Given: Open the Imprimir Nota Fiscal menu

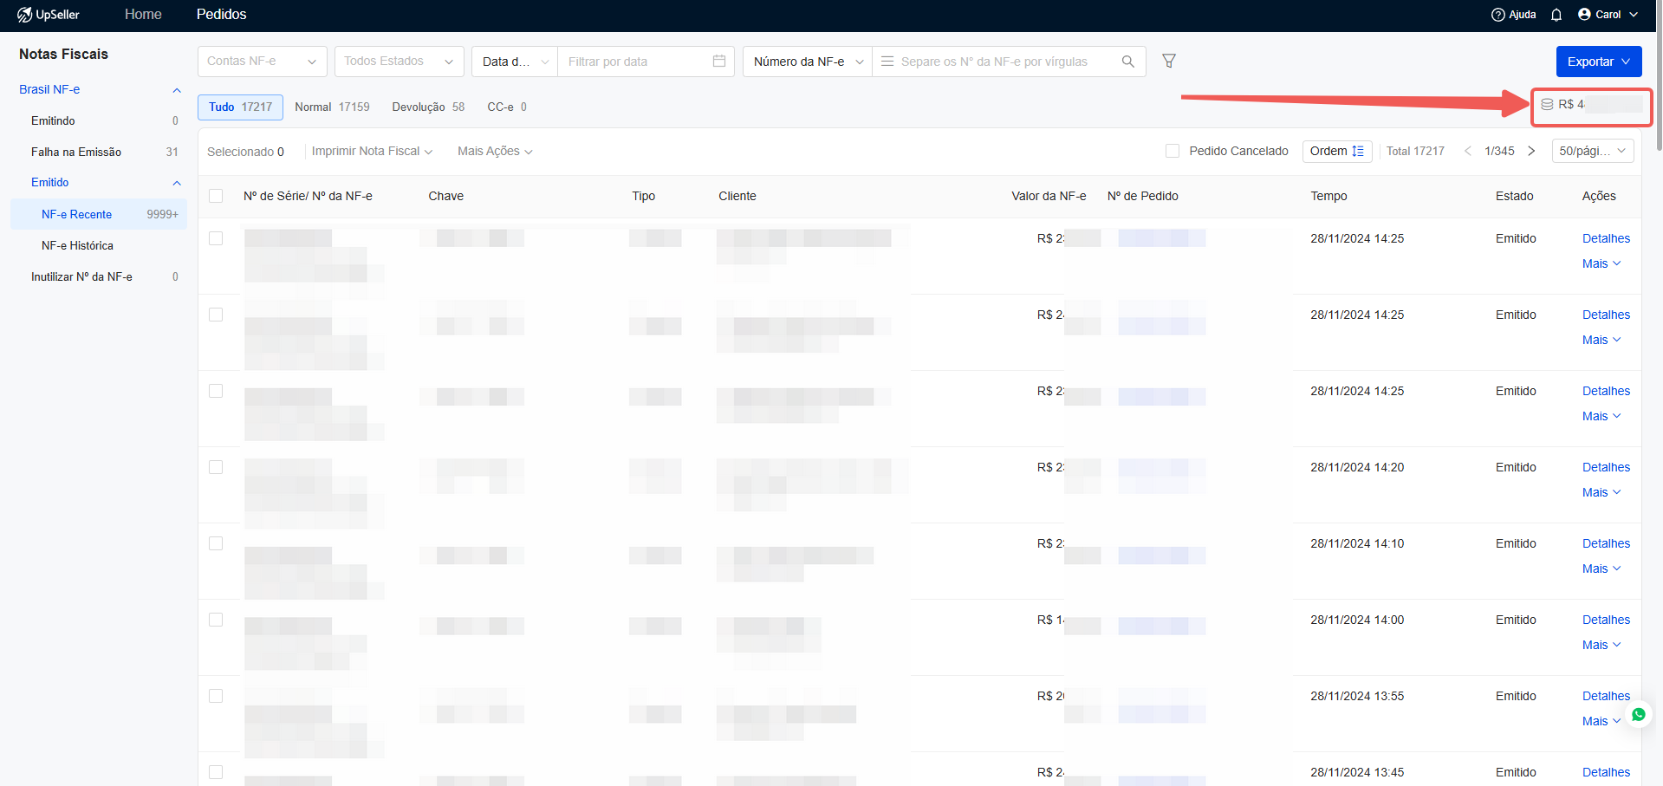Looking at the screenshot, I should pyautogui.click(x=372, y=151).
